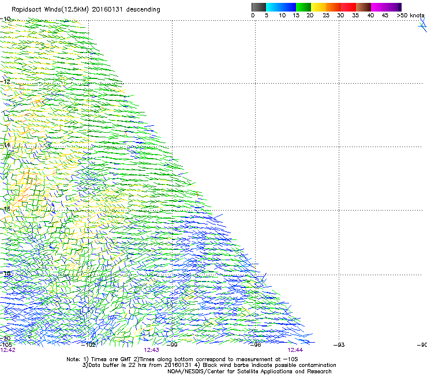Click the latitude label '-20' on the left axis
The height and width of the screenshot is (375, 427).
tap(5, 338)
